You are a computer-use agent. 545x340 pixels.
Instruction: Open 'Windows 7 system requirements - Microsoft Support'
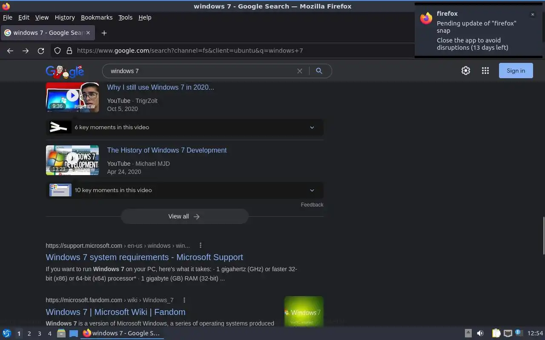pyautogui.click(x=144, y=257)
